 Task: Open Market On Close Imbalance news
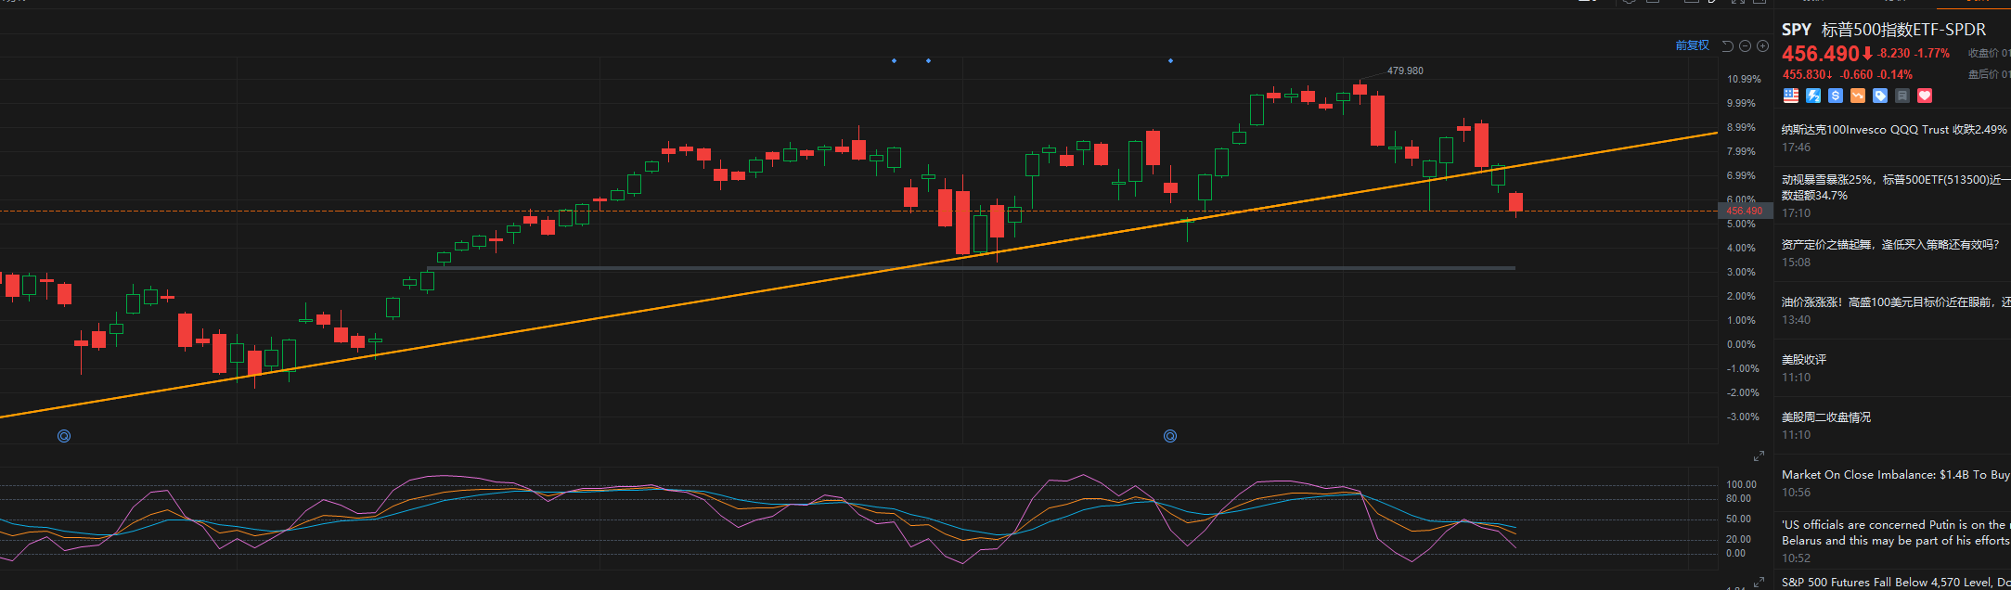pyautogui.click(x=1895, y=475)
